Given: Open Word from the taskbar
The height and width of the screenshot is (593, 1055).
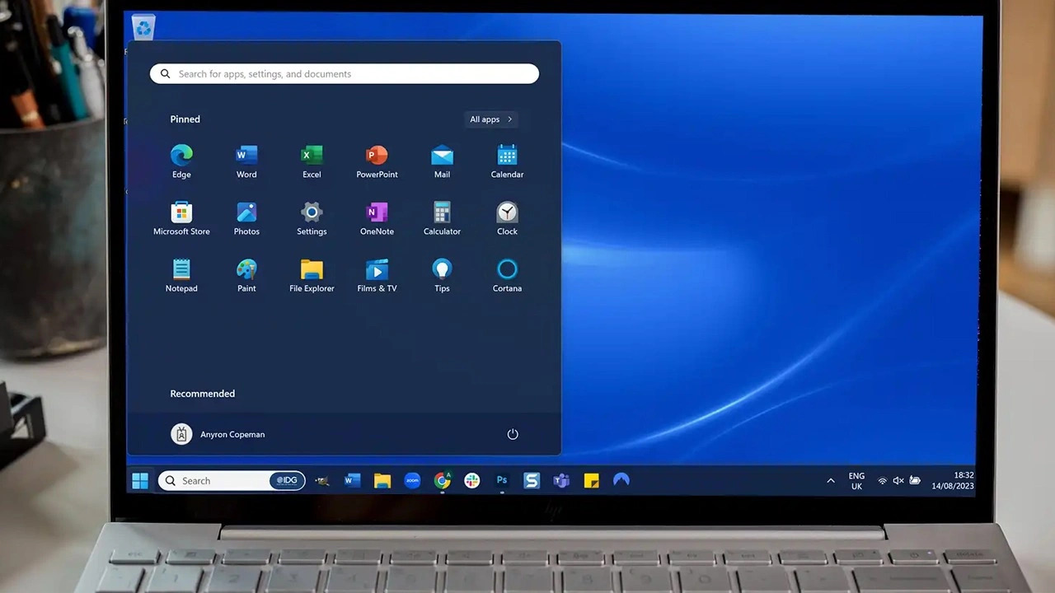Looking at the screenshot, I should [352, 480].
